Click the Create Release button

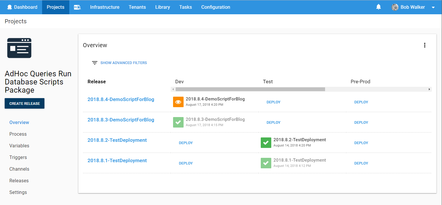point(25,103)
